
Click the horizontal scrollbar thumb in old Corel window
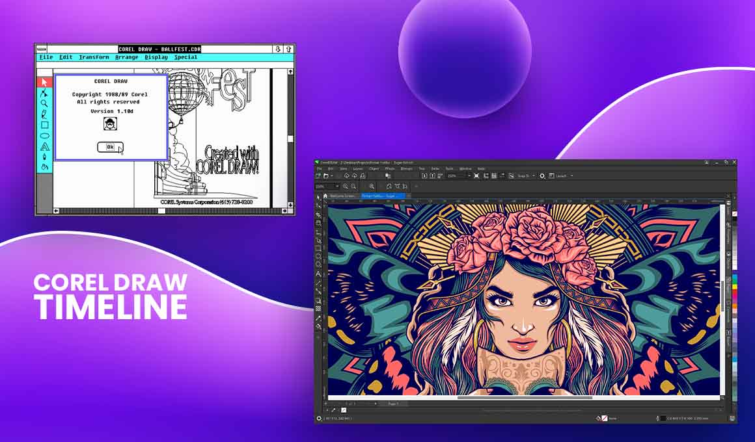point(161,211)
